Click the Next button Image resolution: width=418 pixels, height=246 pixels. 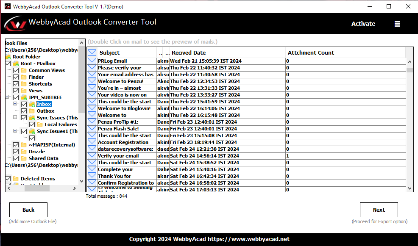coord(379,210)
